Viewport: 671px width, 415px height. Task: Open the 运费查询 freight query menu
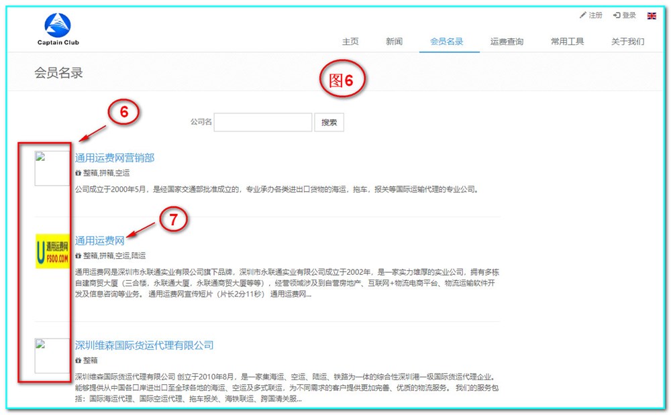click(x=507, y=42)
